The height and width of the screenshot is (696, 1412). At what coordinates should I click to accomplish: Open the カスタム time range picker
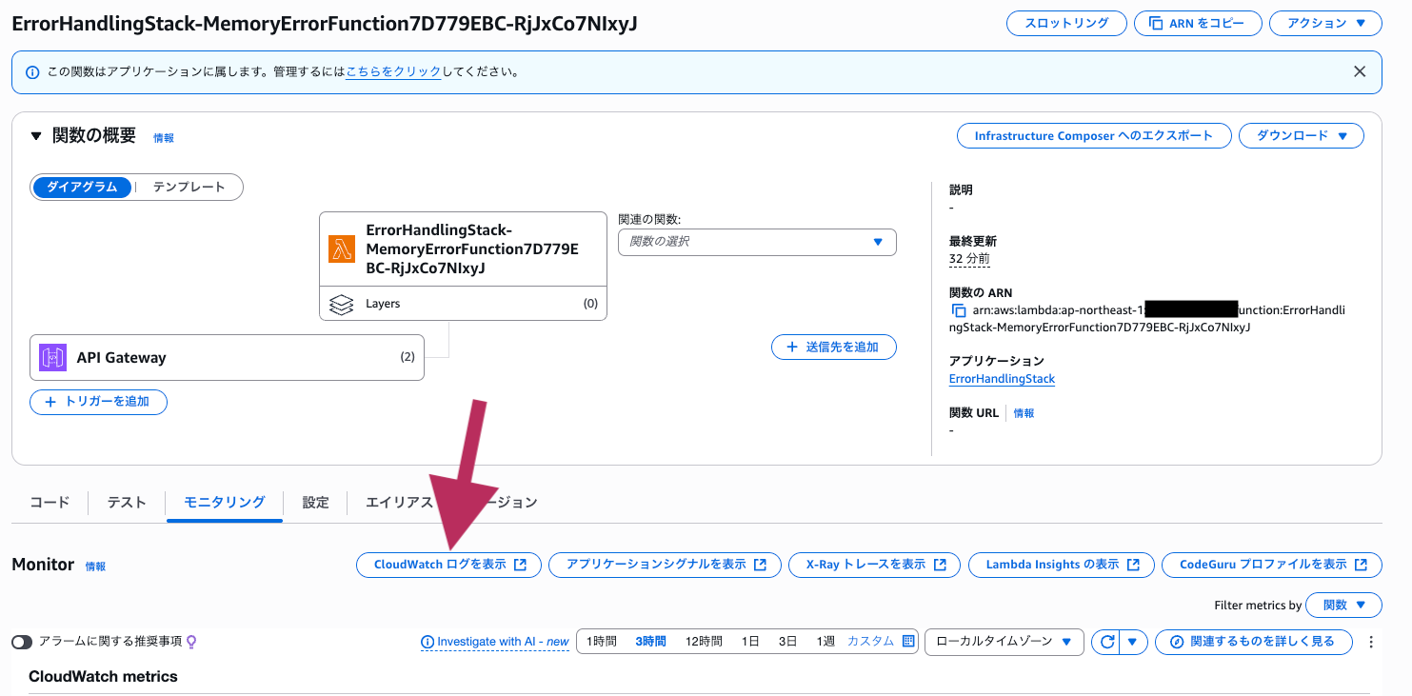coord(881,642)
